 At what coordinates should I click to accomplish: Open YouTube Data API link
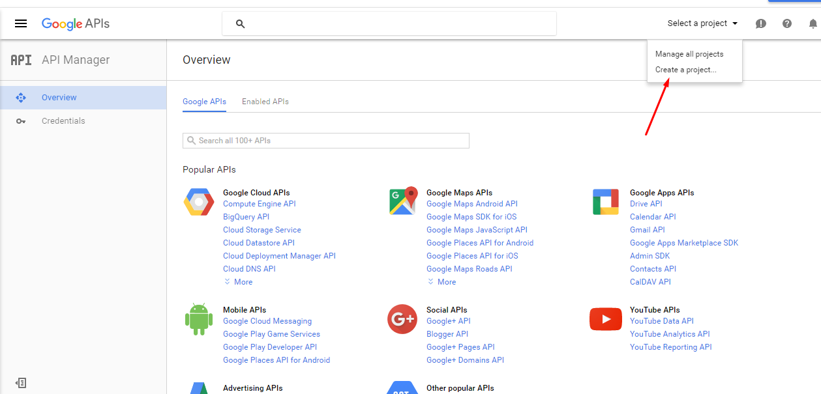662,321
